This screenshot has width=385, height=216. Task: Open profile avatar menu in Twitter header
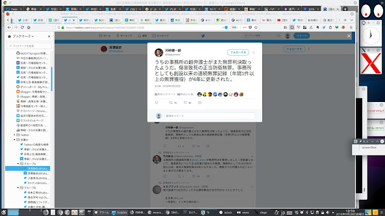click(288, 36)
